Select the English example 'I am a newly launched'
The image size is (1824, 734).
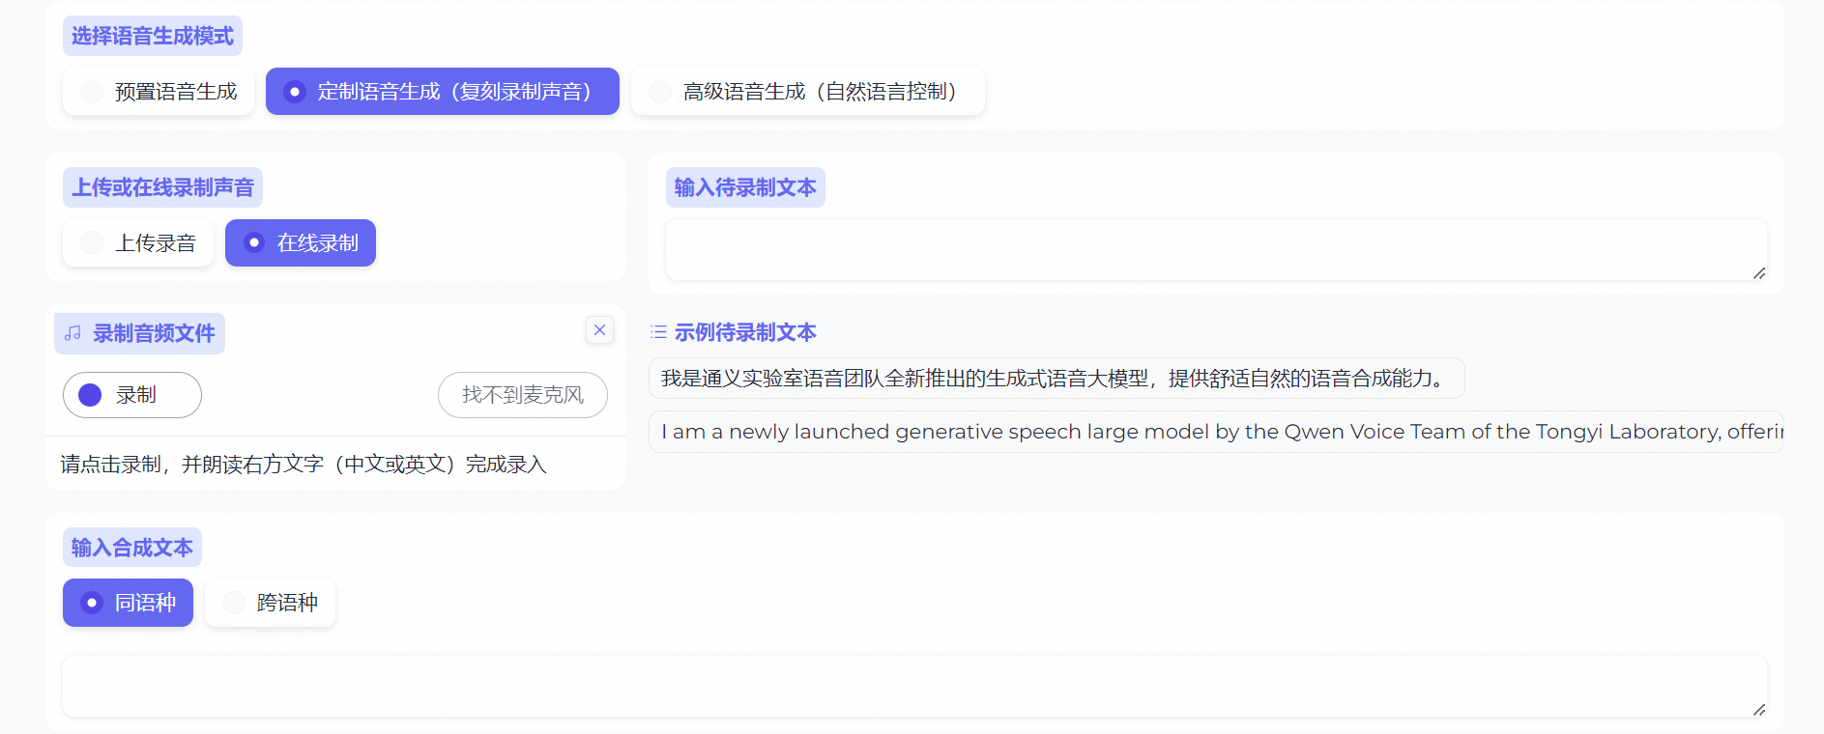click(1216, 432)
